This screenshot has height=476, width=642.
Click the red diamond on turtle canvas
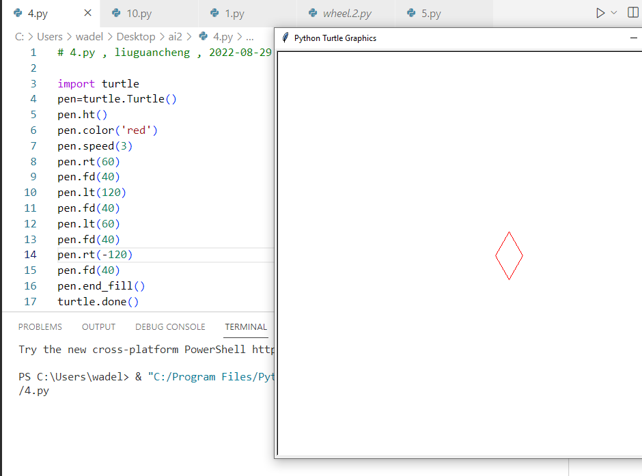(509, 232)
